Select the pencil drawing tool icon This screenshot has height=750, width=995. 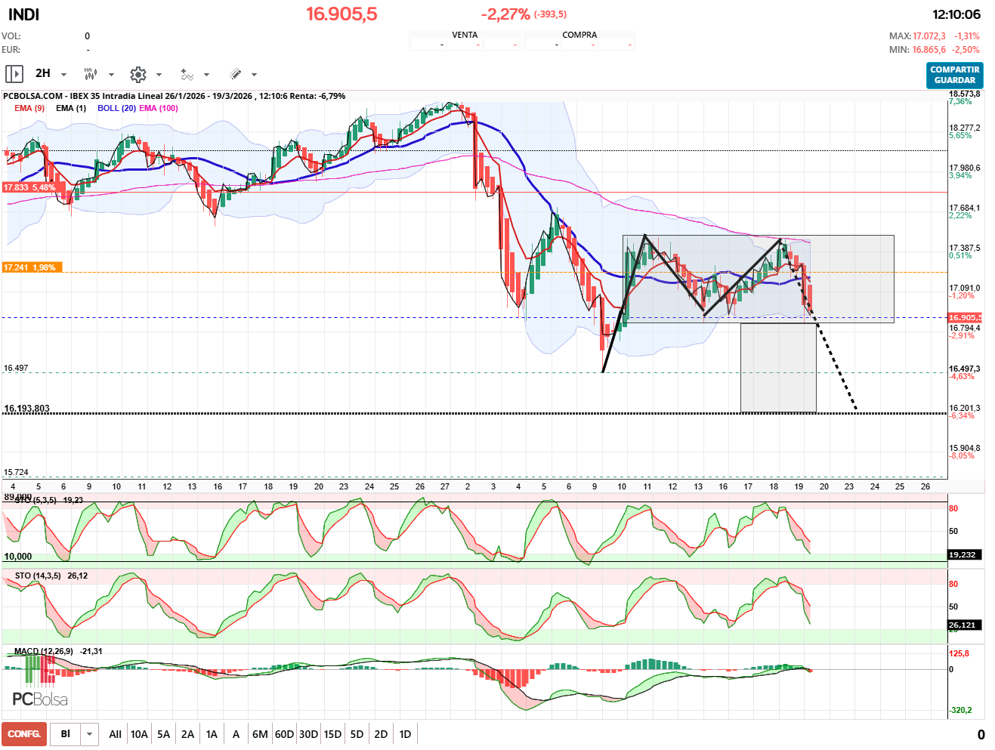[x=235, y=74]
